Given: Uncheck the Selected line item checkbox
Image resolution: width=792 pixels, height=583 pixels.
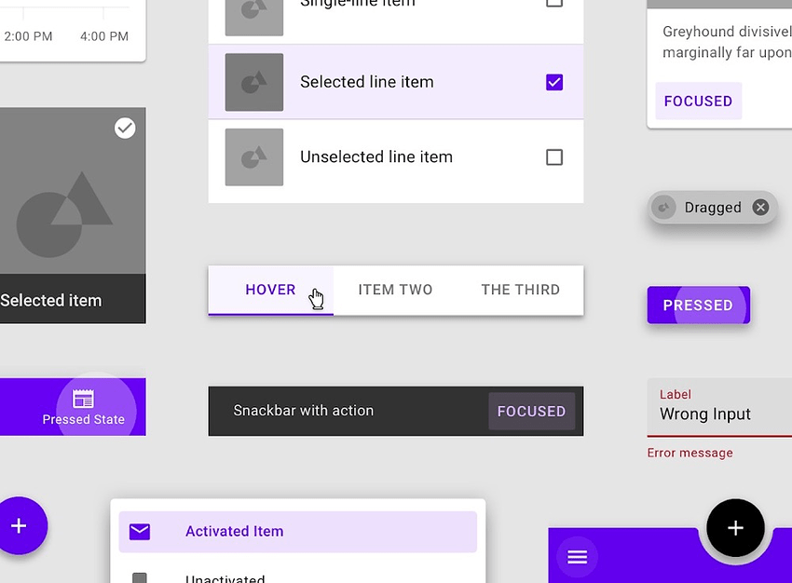Looking at the screenshot, I should tap(554, 82).
